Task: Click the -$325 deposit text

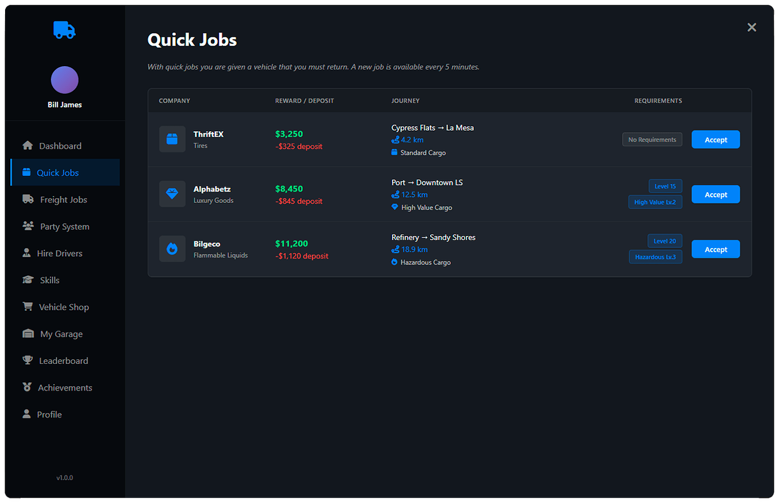Action: (x=299, y=146)
